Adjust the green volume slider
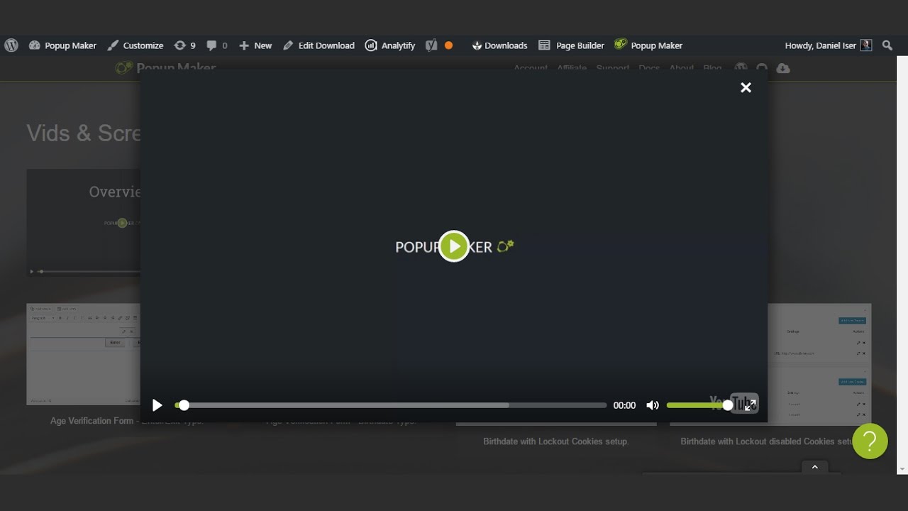 point(697,405)
